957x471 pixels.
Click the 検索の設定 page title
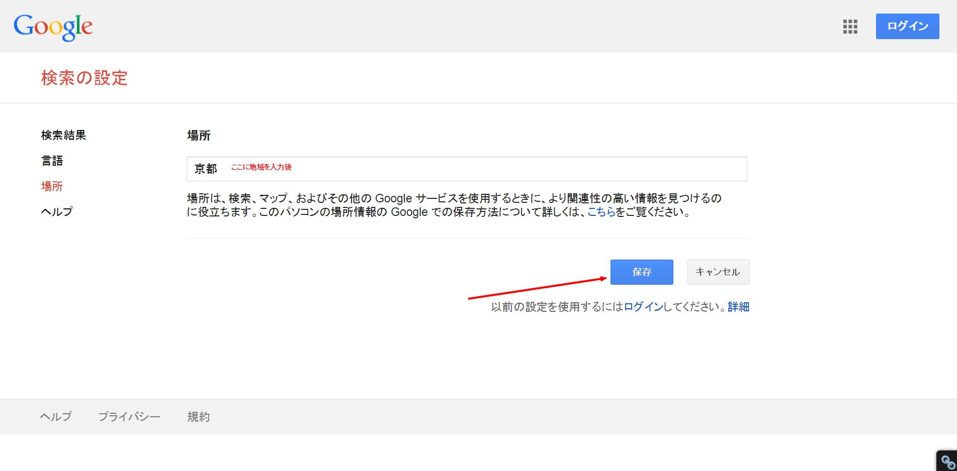(x=84, y=78)
